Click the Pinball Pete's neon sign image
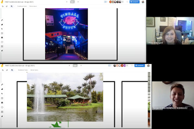The image size is (194, 129). click(x=66, y=34)
